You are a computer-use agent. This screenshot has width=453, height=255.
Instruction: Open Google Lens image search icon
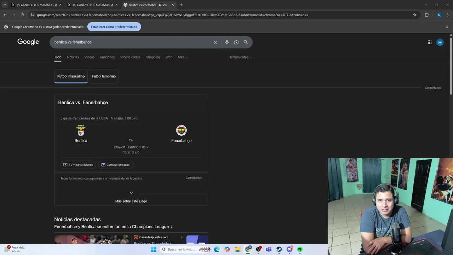pyautogui.click(x=236, y=42)
